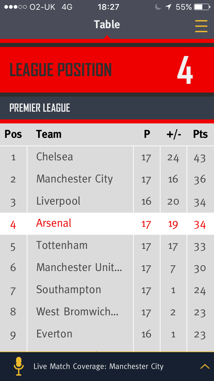Tap the large league position number 4
Image resolution: width=214 pixels, height=381 pixels.
[185, 70]
